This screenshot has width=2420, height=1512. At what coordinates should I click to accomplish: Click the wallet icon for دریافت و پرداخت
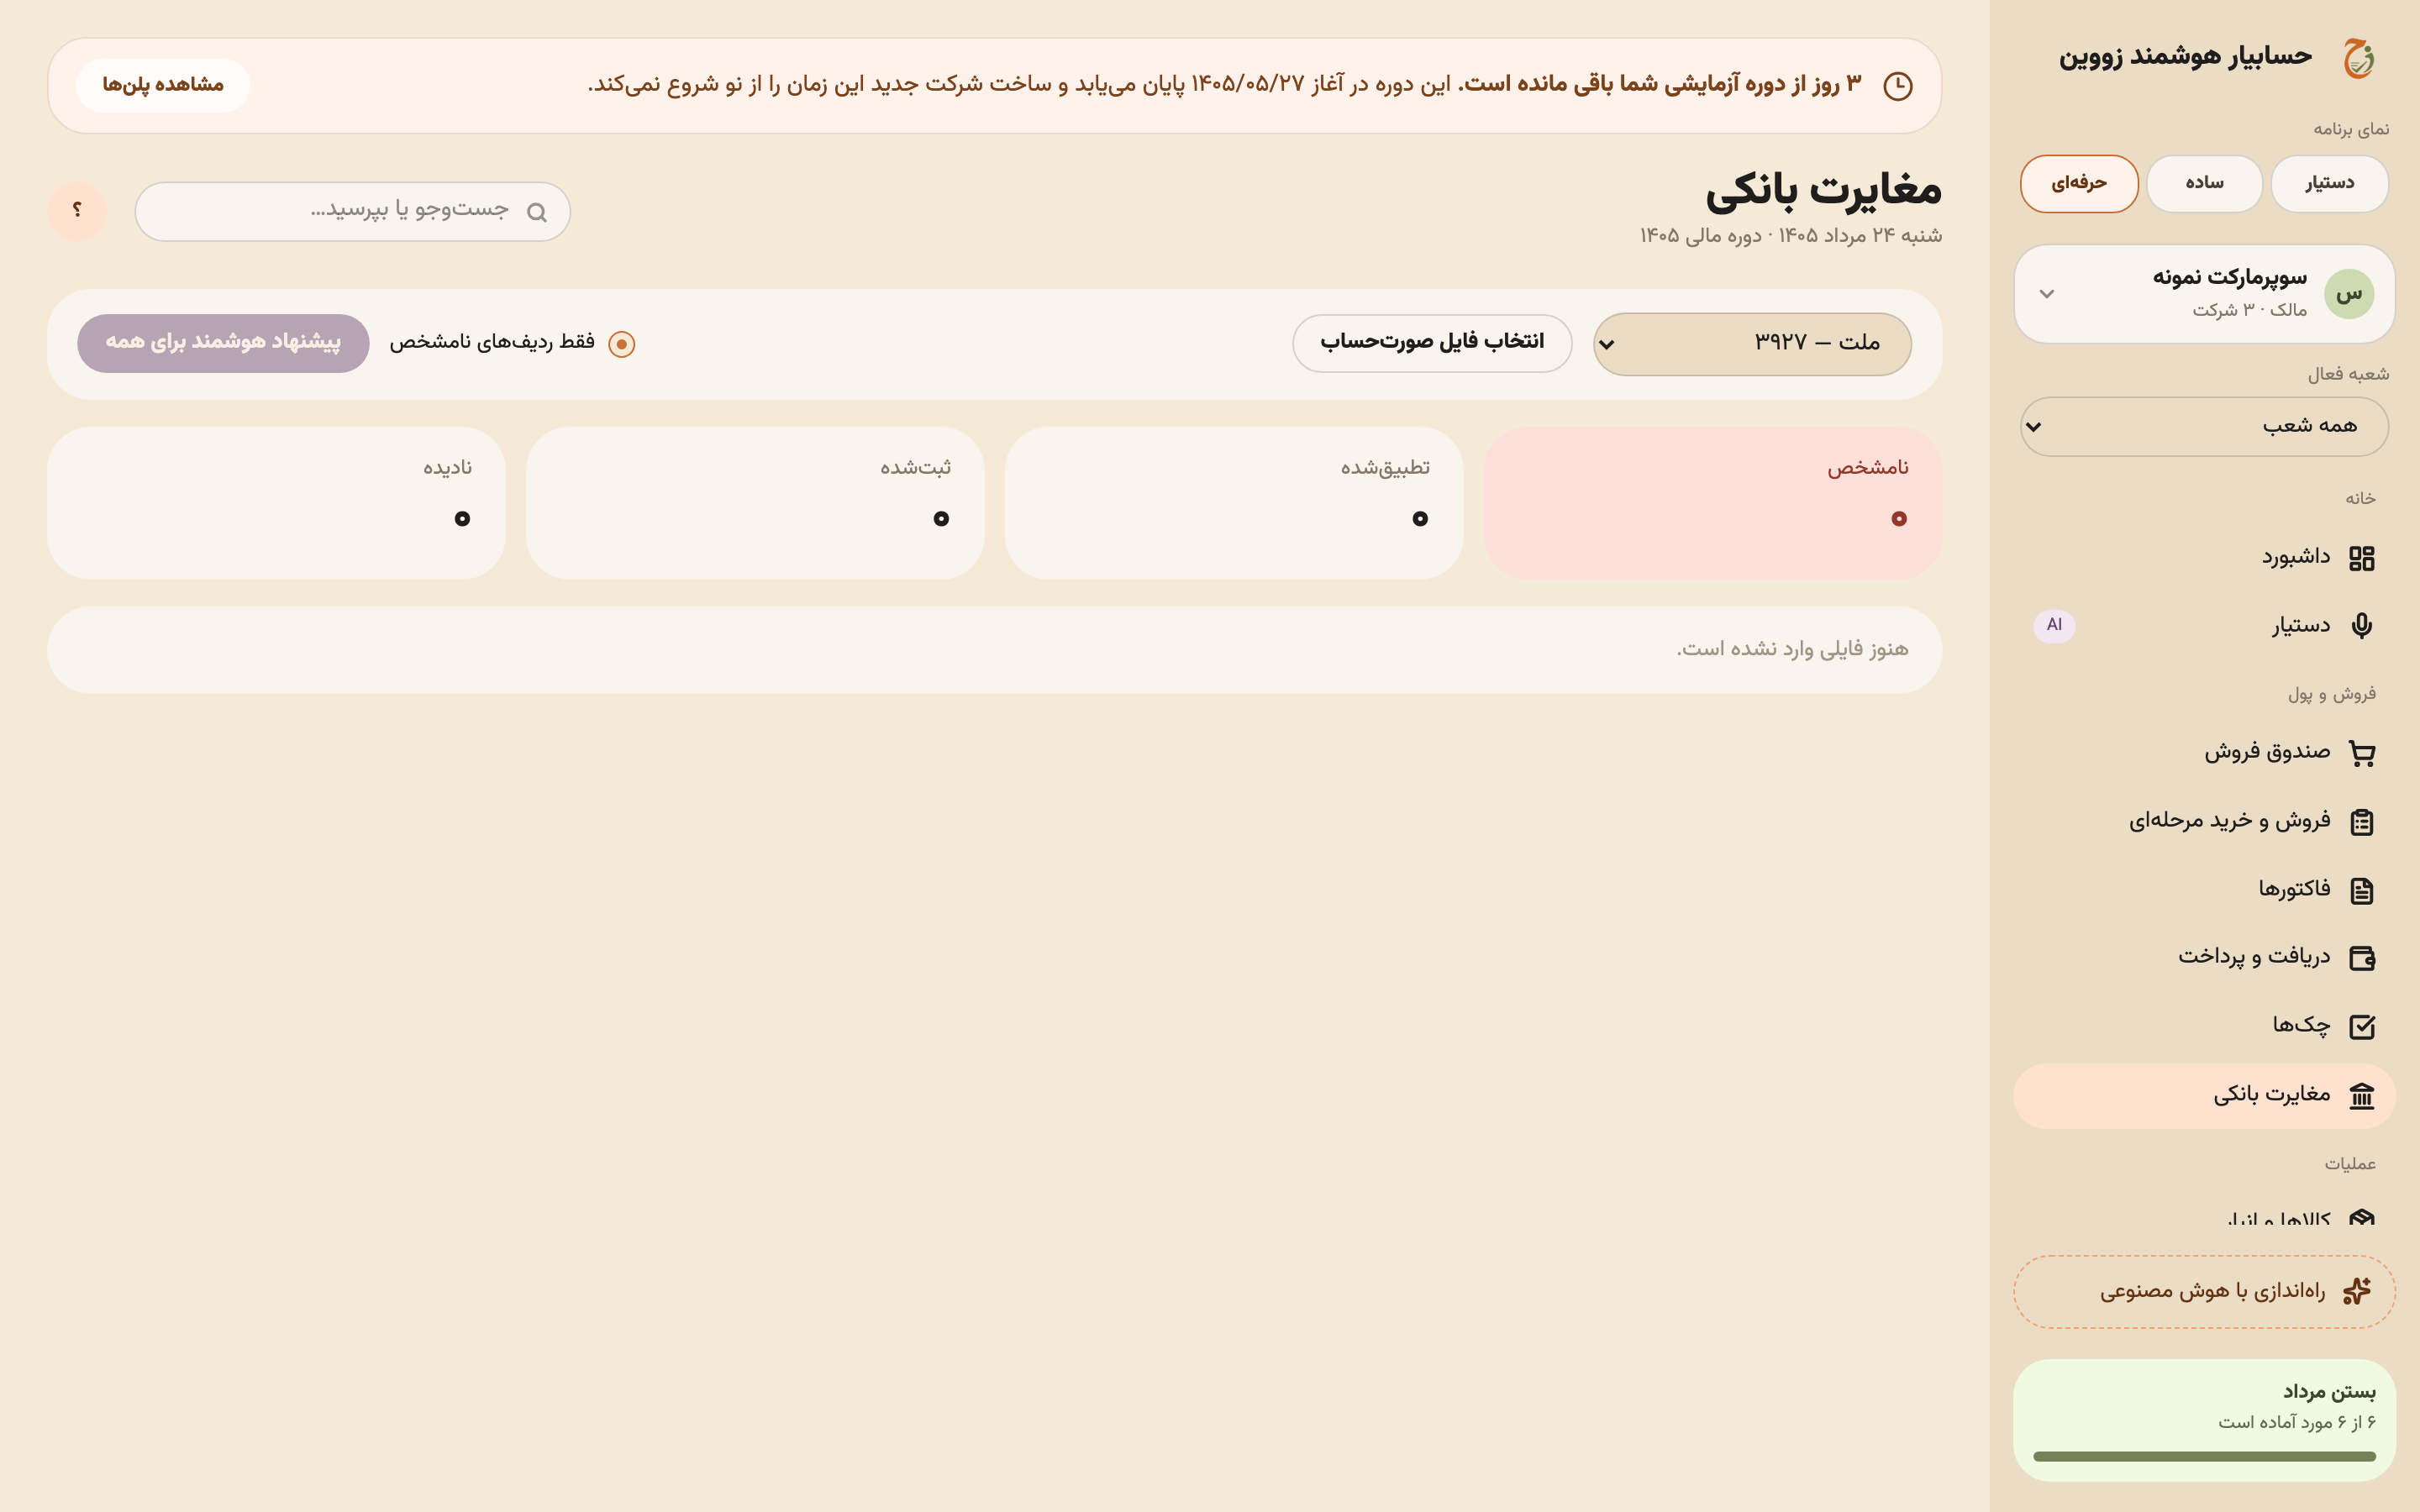[2361, 958]
